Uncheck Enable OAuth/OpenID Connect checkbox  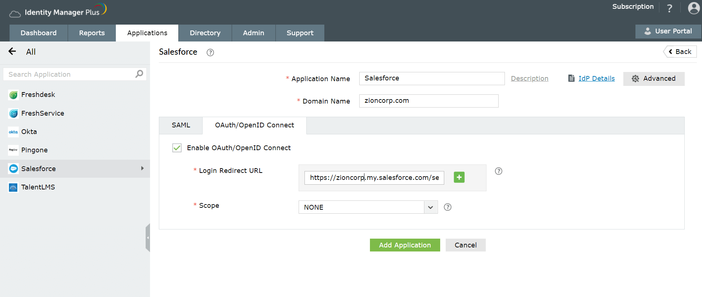(177, 148)
